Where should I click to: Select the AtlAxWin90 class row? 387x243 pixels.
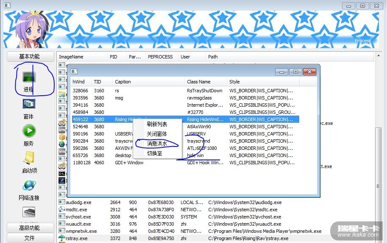[185, 127]
